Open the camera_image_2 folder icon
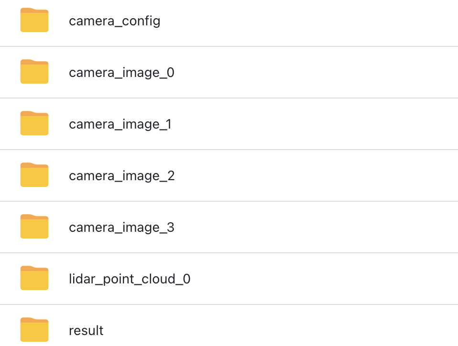This screenshot has height=346, width=458. [34, 174]
